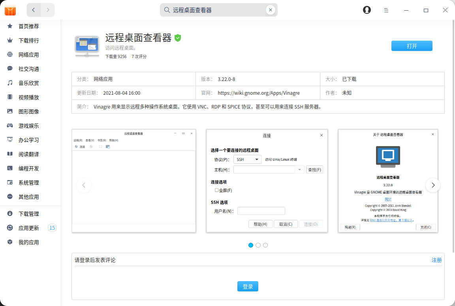
Task: Show previous screenshots with left chevron
Action: [84, 185]
